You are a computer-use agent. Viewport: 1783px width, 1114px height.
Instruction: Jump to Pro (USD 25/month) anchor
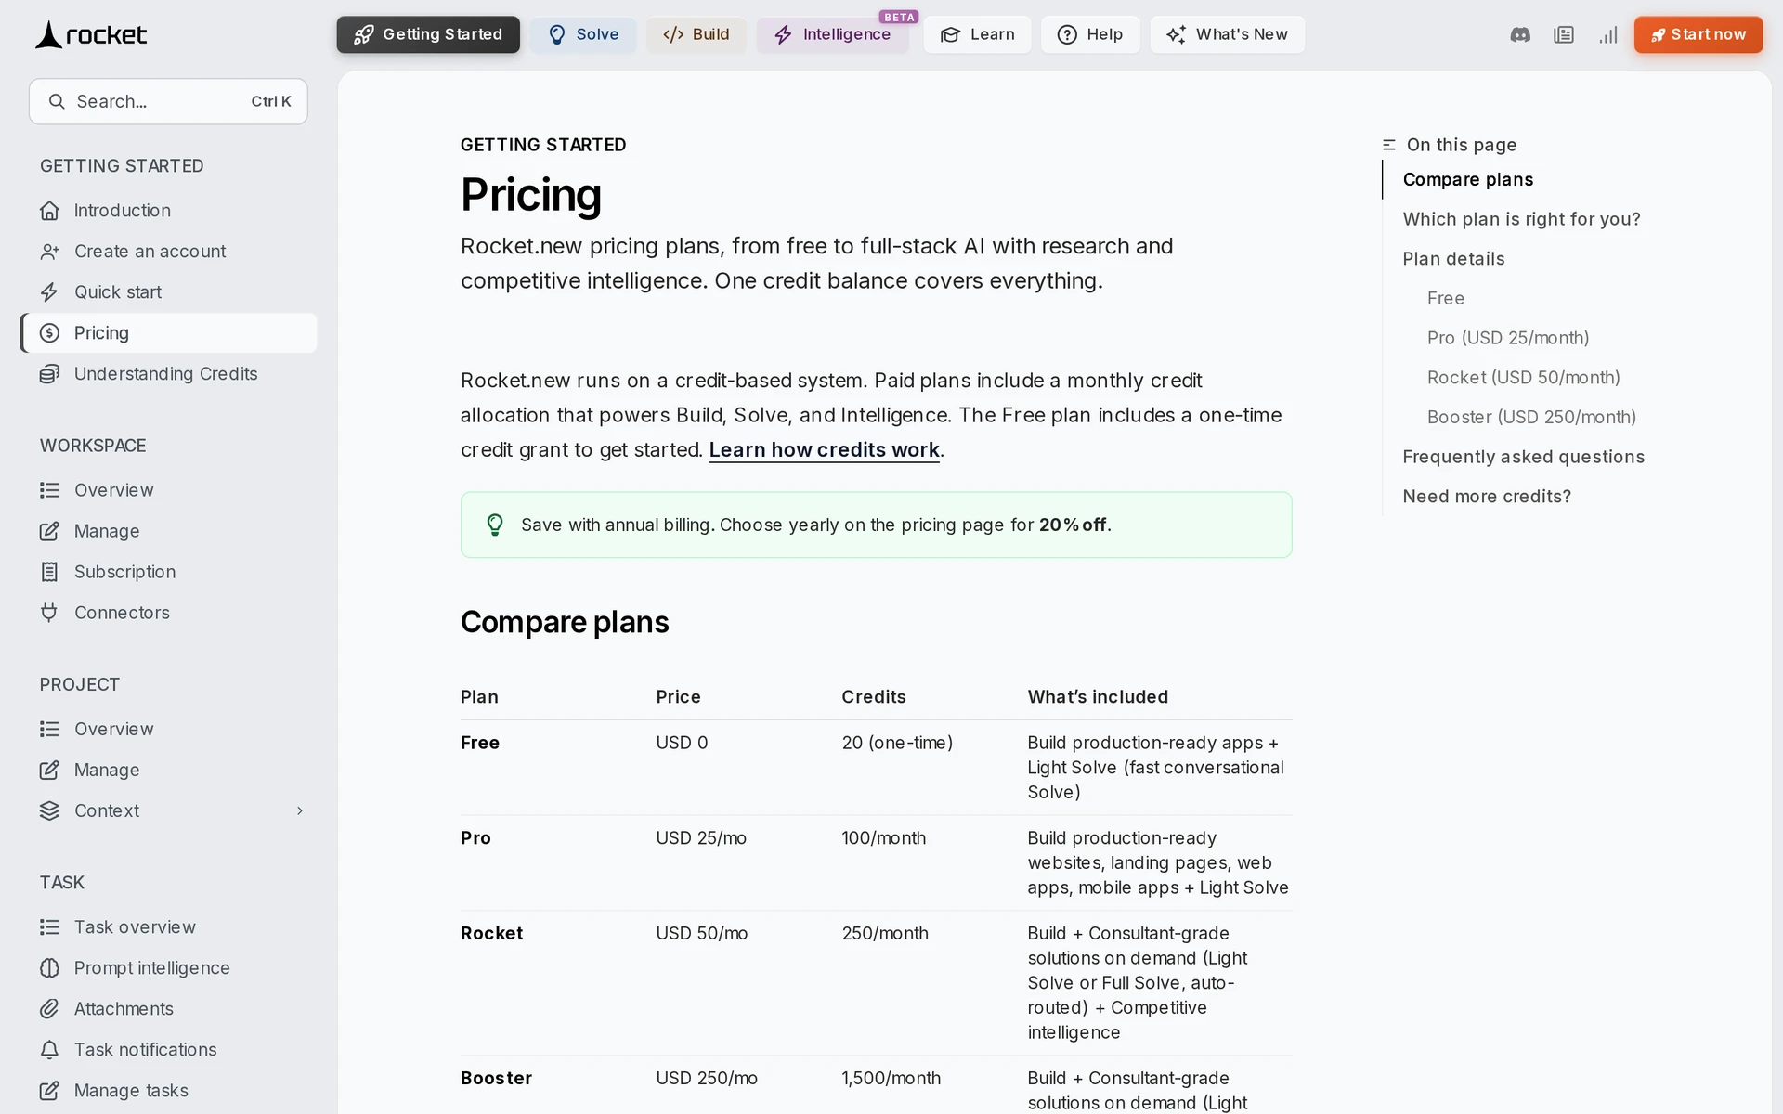[1508, 338]
